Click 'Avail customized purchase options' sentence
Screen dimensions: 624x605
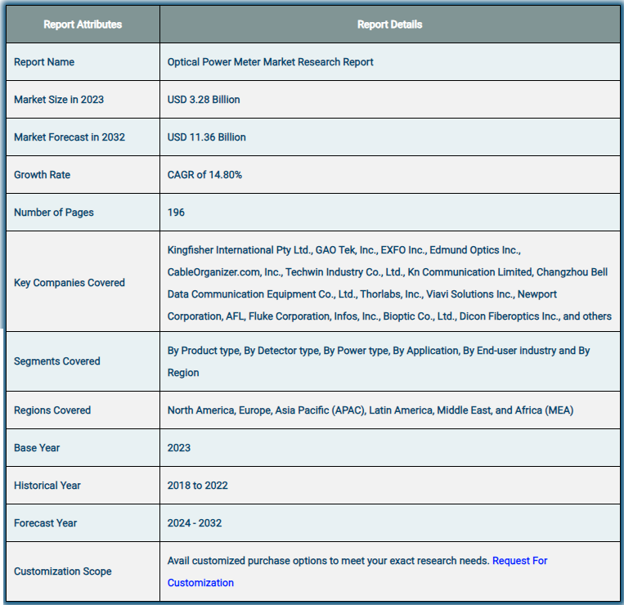328,561
